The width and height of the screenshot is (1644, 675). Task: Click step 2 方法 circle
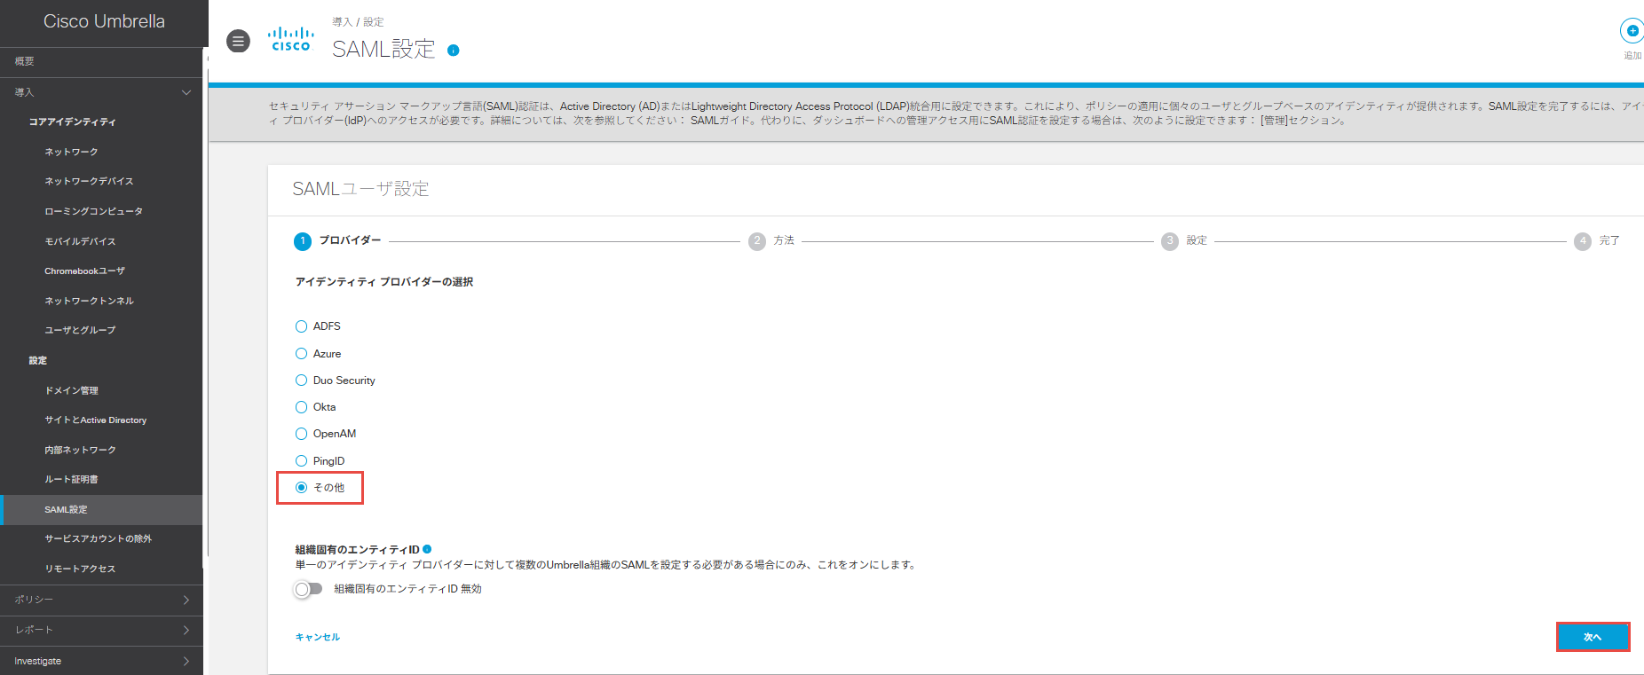pyautogui.click(x=757, y=241)
